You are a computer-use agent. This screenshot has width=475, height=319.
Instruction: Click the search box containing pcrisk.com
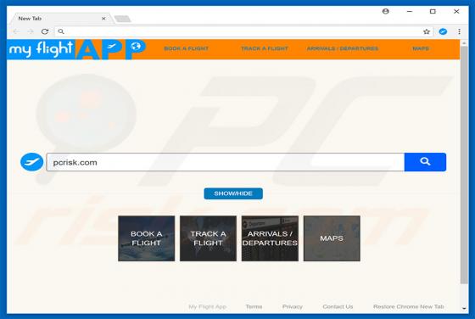[x=226, y=162]
